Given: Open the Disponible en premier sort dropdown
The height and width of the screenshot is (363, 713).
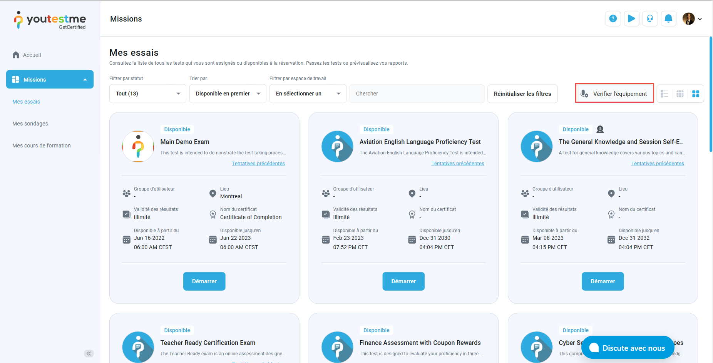Looking at the screenshot, I should (x=228, y=94).
